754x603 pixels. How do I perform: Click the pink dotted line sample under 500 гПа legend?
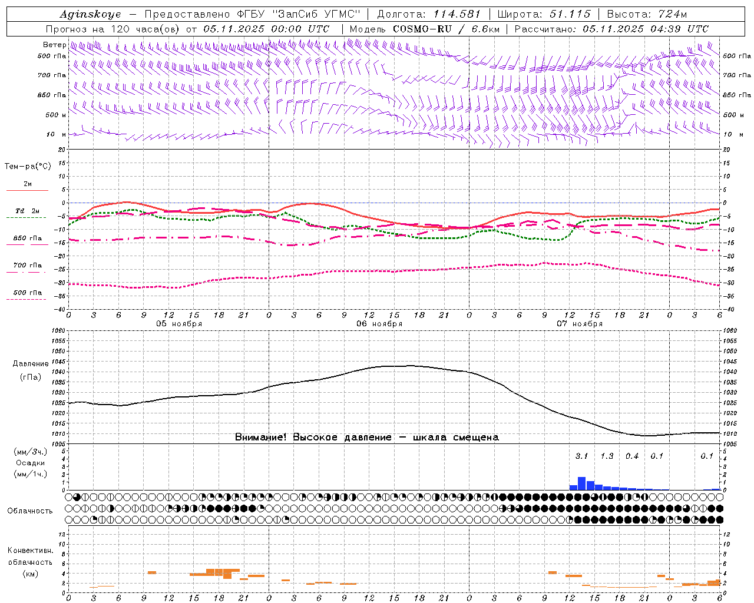tap(27, 299)
